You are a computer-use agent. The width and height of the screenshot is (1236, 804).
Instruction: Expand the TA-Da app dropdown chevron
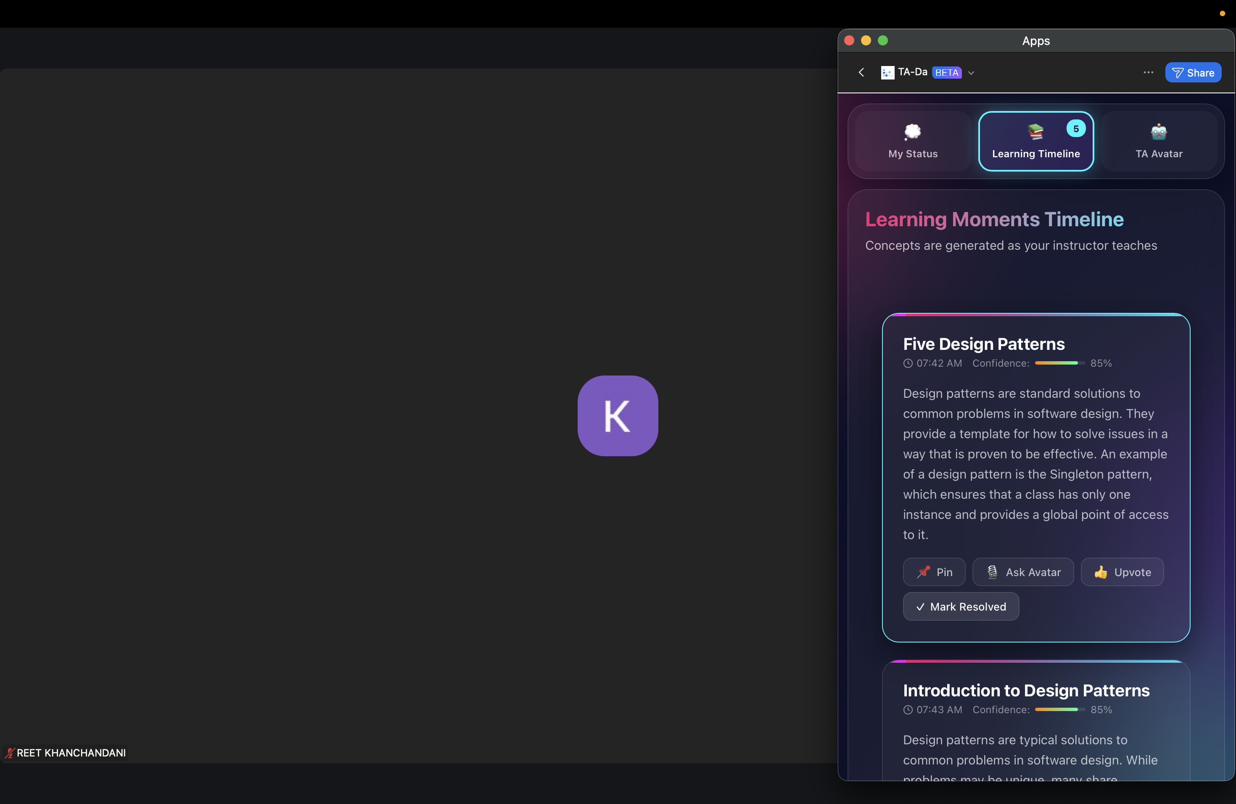click(x=971, y=73)
